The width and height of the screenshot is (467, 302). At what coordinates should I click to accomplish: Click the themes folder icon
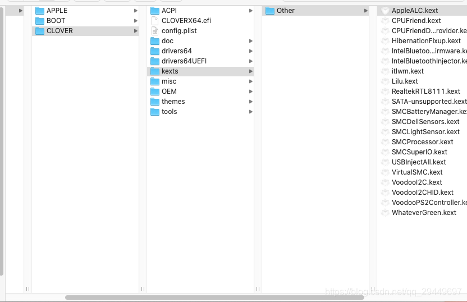(x=154, y=102)
